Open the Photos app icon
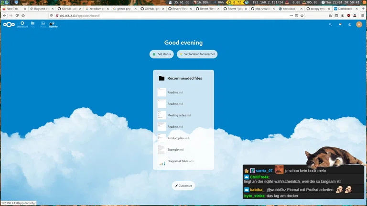 pos(43,24)
